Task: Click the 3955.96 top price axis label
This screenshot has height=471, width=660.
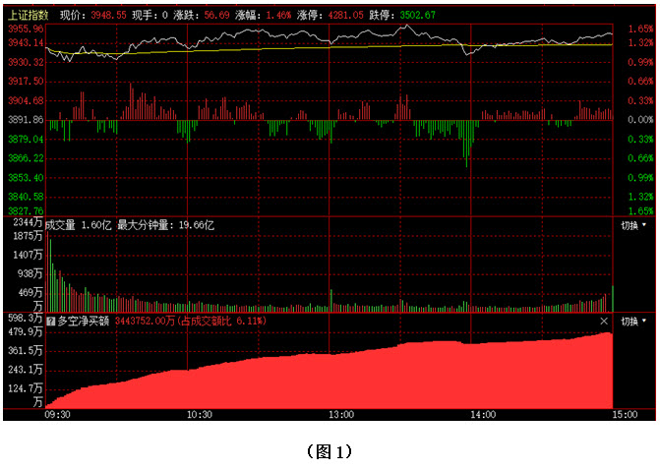Action: (x=24, y=29)
